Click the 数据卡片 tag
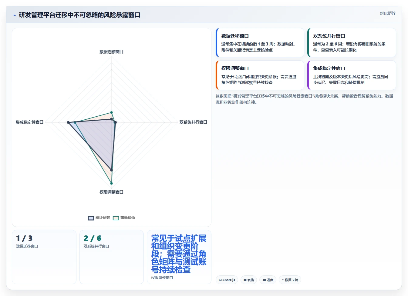 [x=290, y=280]
